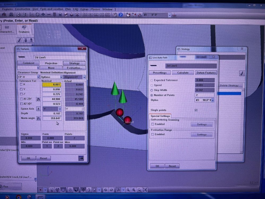This screenshot has height=199, width=265.
Task: Select the Expected Tolerance radio button
Action: [152, 80]
